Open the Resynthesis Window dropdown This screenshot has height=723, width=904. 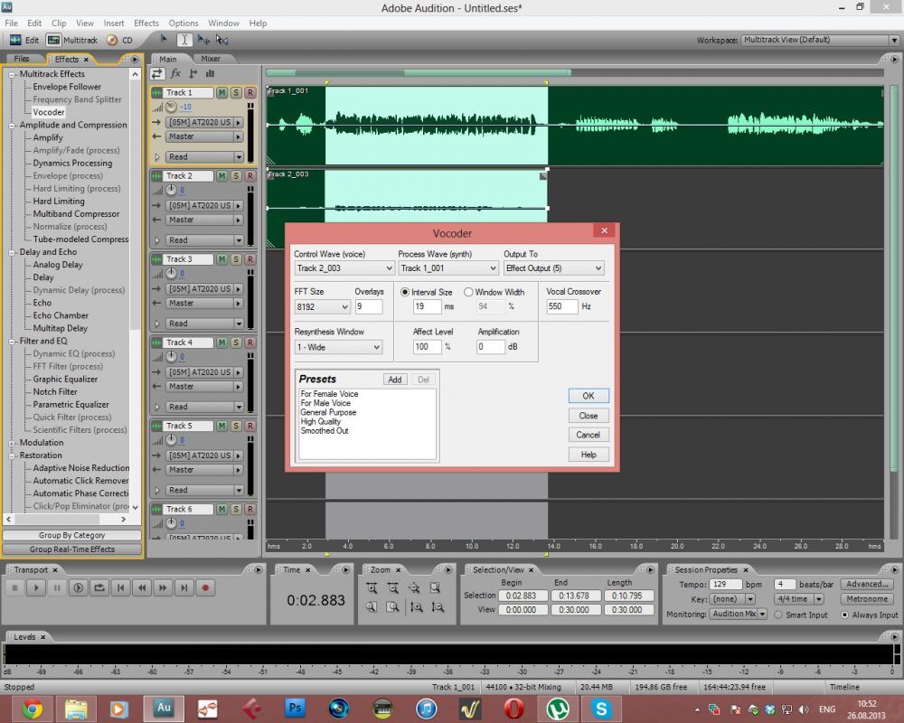point(338,347)
